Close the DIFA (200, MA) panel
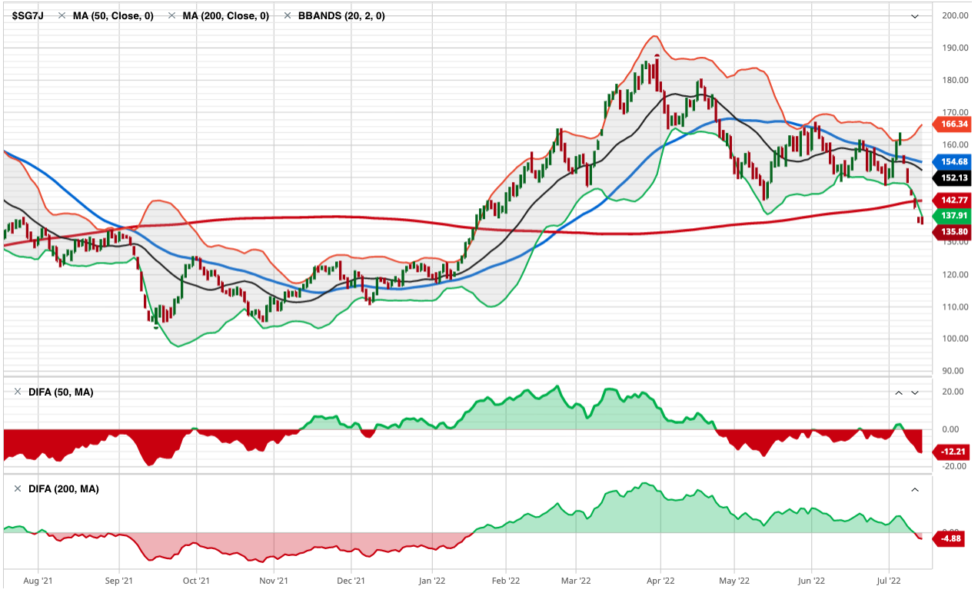Viewport: 978px width, 596px height. pyautogui.click(x=18, y=488)
